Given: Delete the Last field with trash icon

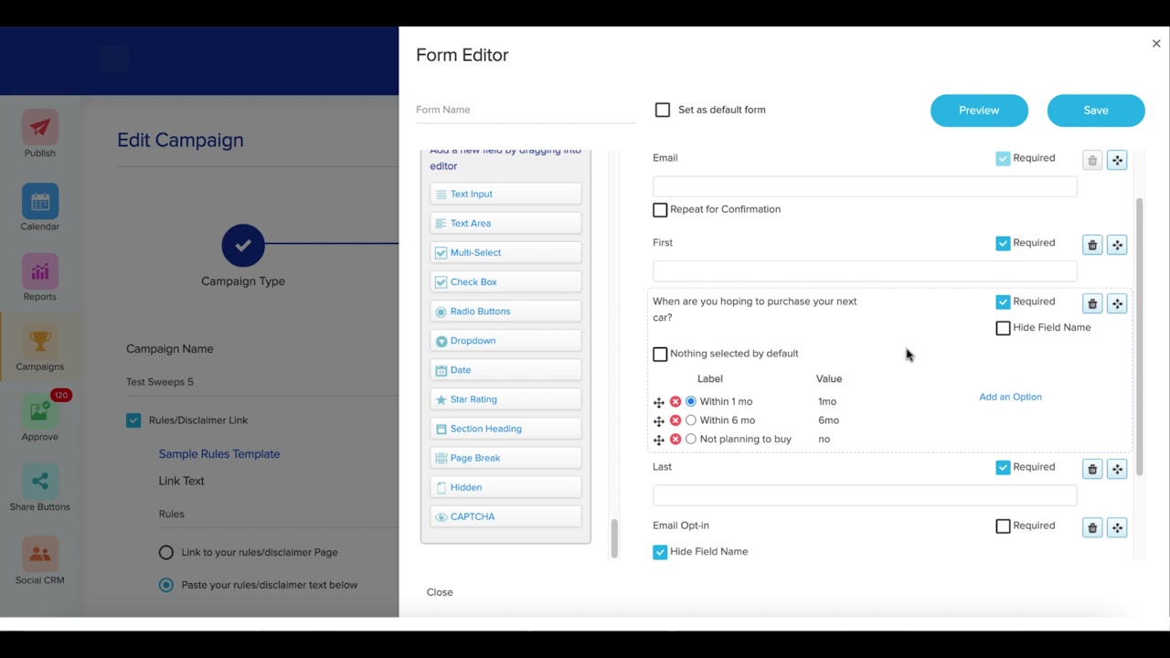Looking at the screenshot, I should point(1092,469).
